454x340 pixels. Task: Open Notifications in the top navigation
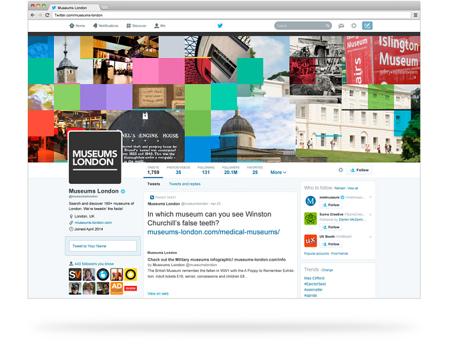click(x=105, y=26)
